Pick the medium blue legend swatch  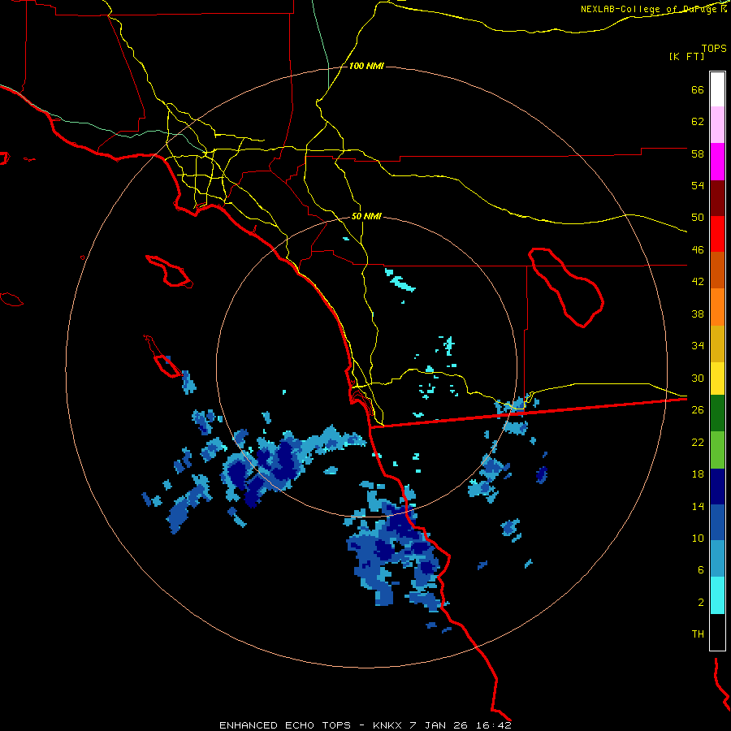pyautogui.click(x=717, y=522)
